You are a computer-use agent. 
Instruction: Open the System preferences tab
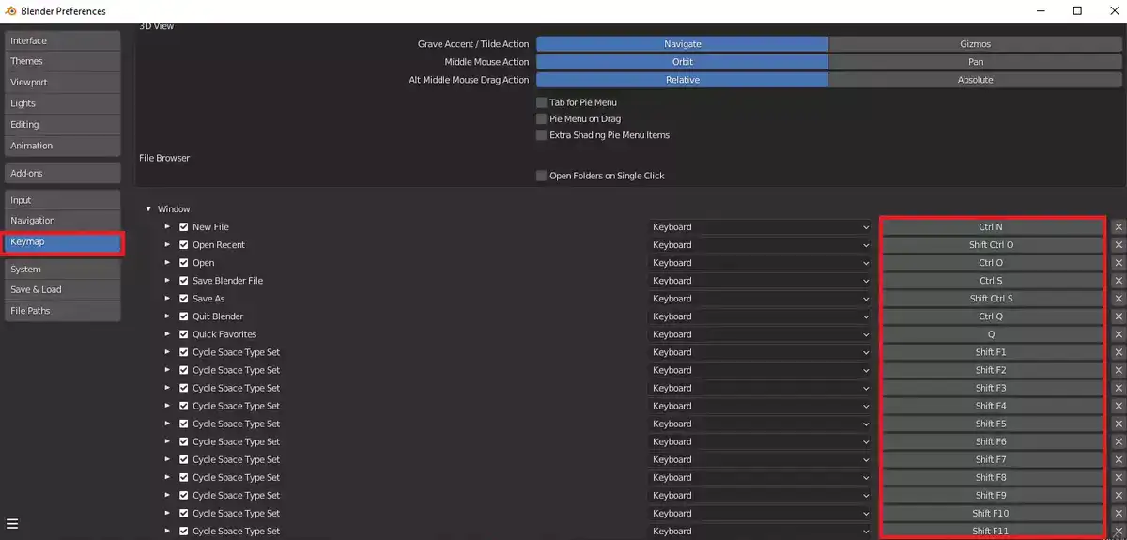click(63, 269)
